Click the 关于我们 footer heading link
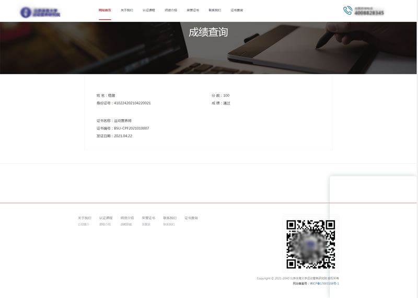This screenshot has width=418, height=298. pos(84,218)
